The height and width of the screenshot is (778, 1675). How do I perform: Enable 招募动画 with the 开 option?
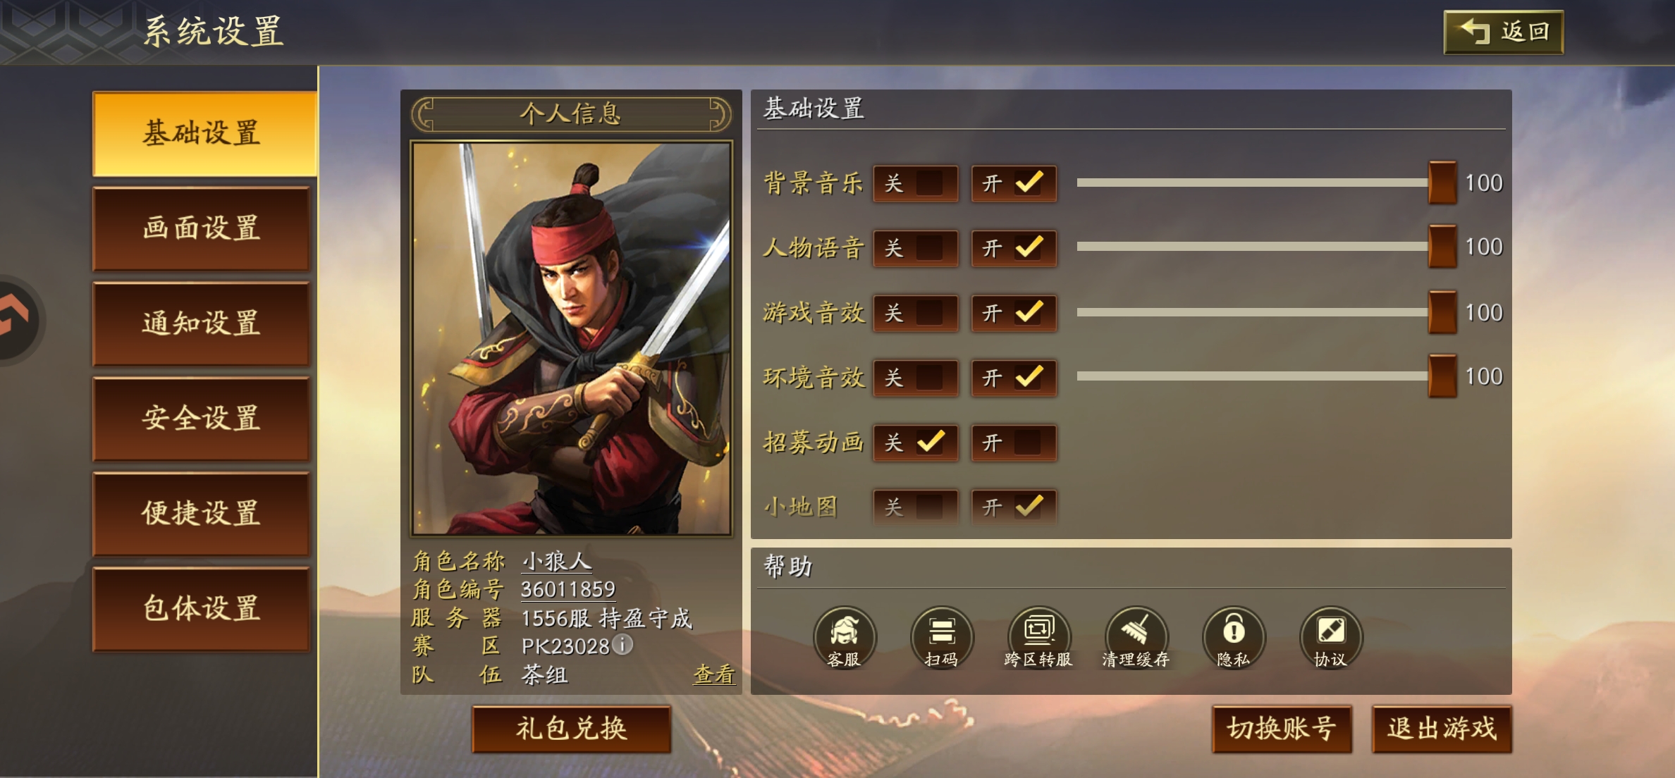(x=1014, y=443)
